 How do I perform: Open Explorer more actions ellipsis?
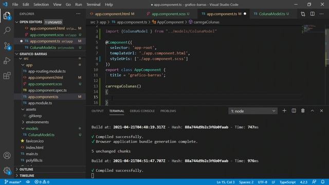tap(78, 14)
